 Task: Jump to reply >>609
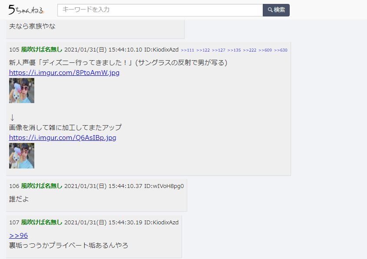(265, 50)
